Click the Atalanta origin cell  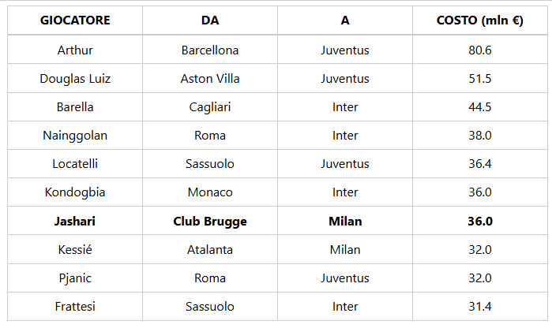210,250
